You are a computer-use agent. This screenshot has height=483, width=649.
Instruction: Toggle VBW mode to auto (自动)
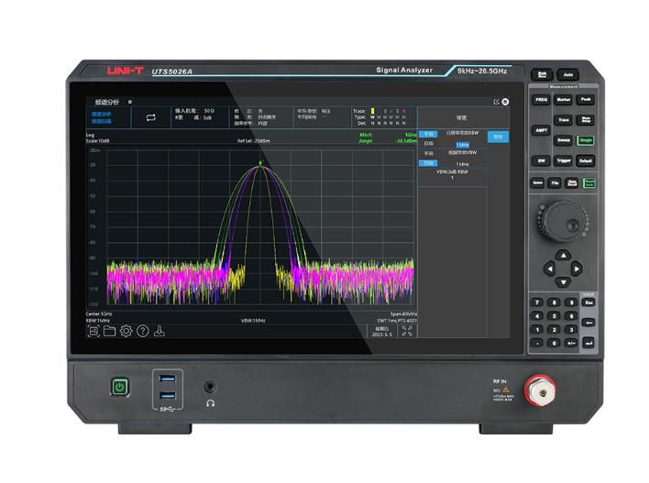pos(429,163)
